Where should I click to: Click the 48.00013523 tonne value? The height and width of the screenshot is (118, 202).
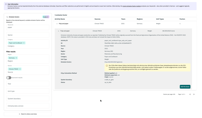tap(168, 31)
